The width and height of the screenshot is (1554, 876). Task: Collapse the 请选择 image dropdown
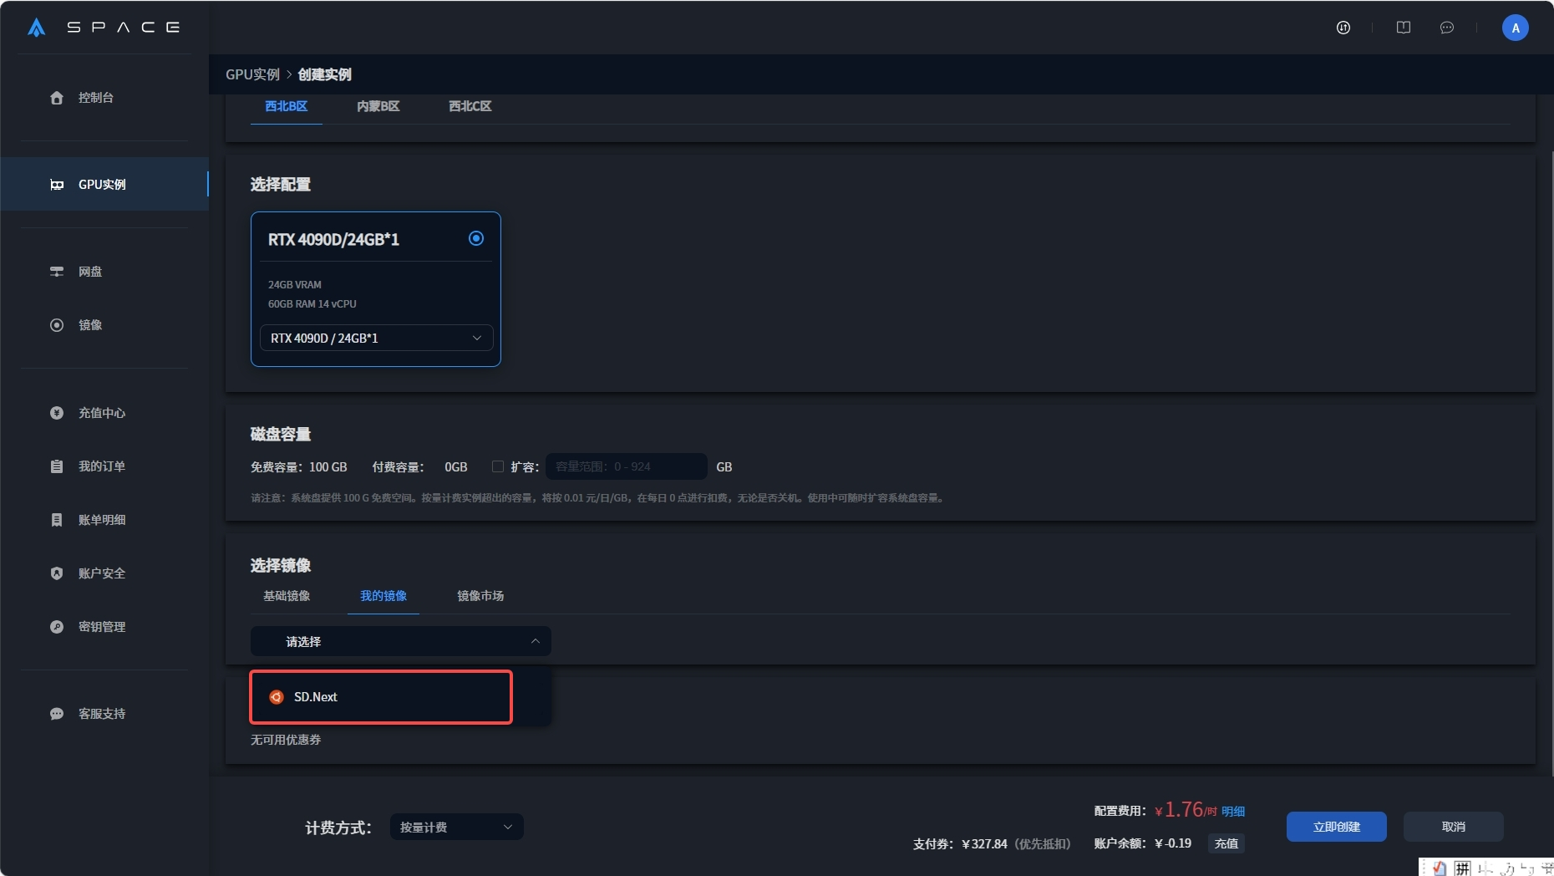pos(401,641)
